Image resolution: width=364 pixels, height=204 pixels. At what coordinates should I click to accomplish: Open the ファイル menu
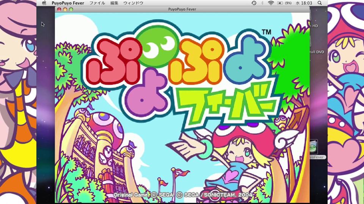[97, 3]
